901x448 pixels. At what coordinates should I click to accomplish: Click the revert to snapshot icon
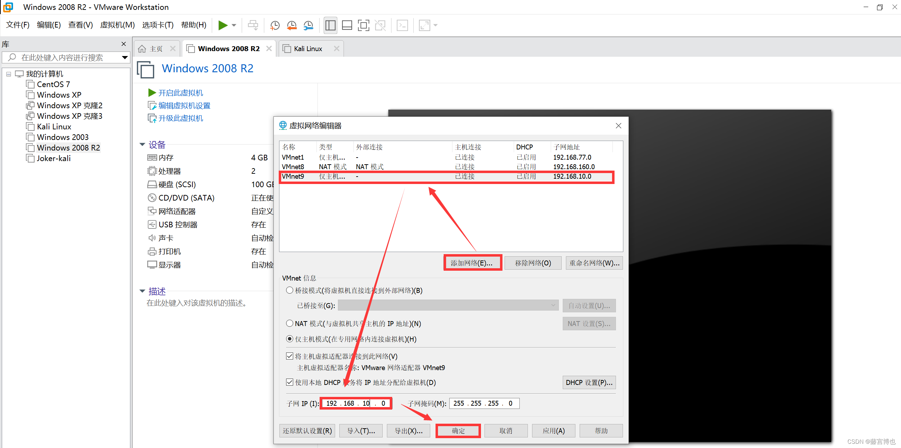(x=292, y=25)
